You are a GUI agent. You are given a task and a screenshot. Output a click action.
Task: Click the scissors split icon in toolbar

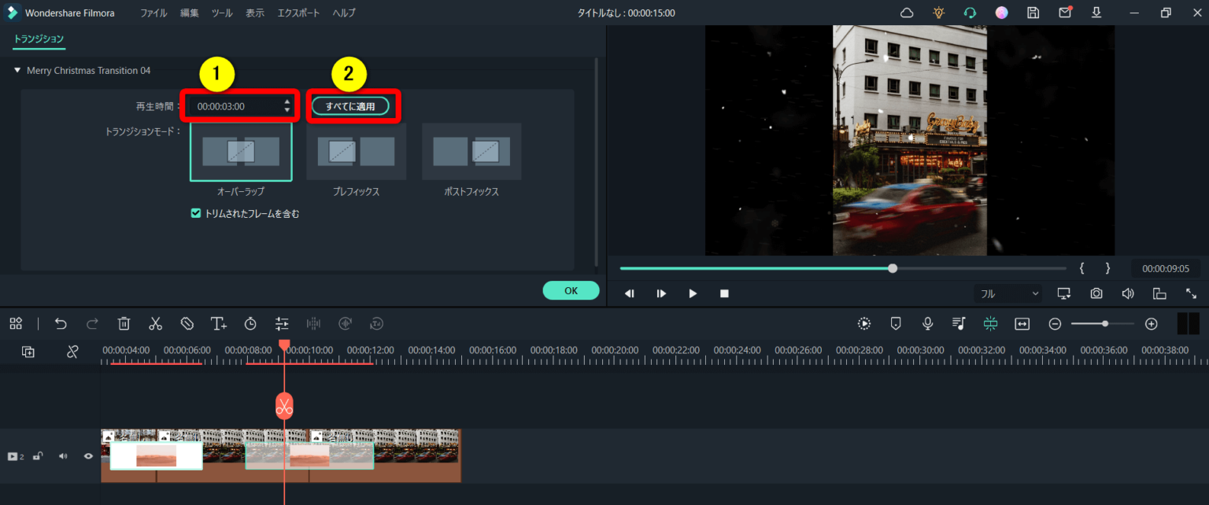pos(155,323)
